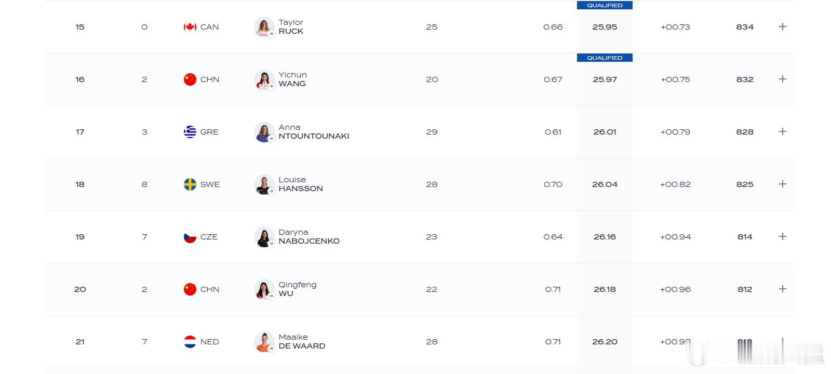The height and width of the screenshot is (374, 831).
Task: Open Louise Hansson's profile avatar
Action: 264,184
